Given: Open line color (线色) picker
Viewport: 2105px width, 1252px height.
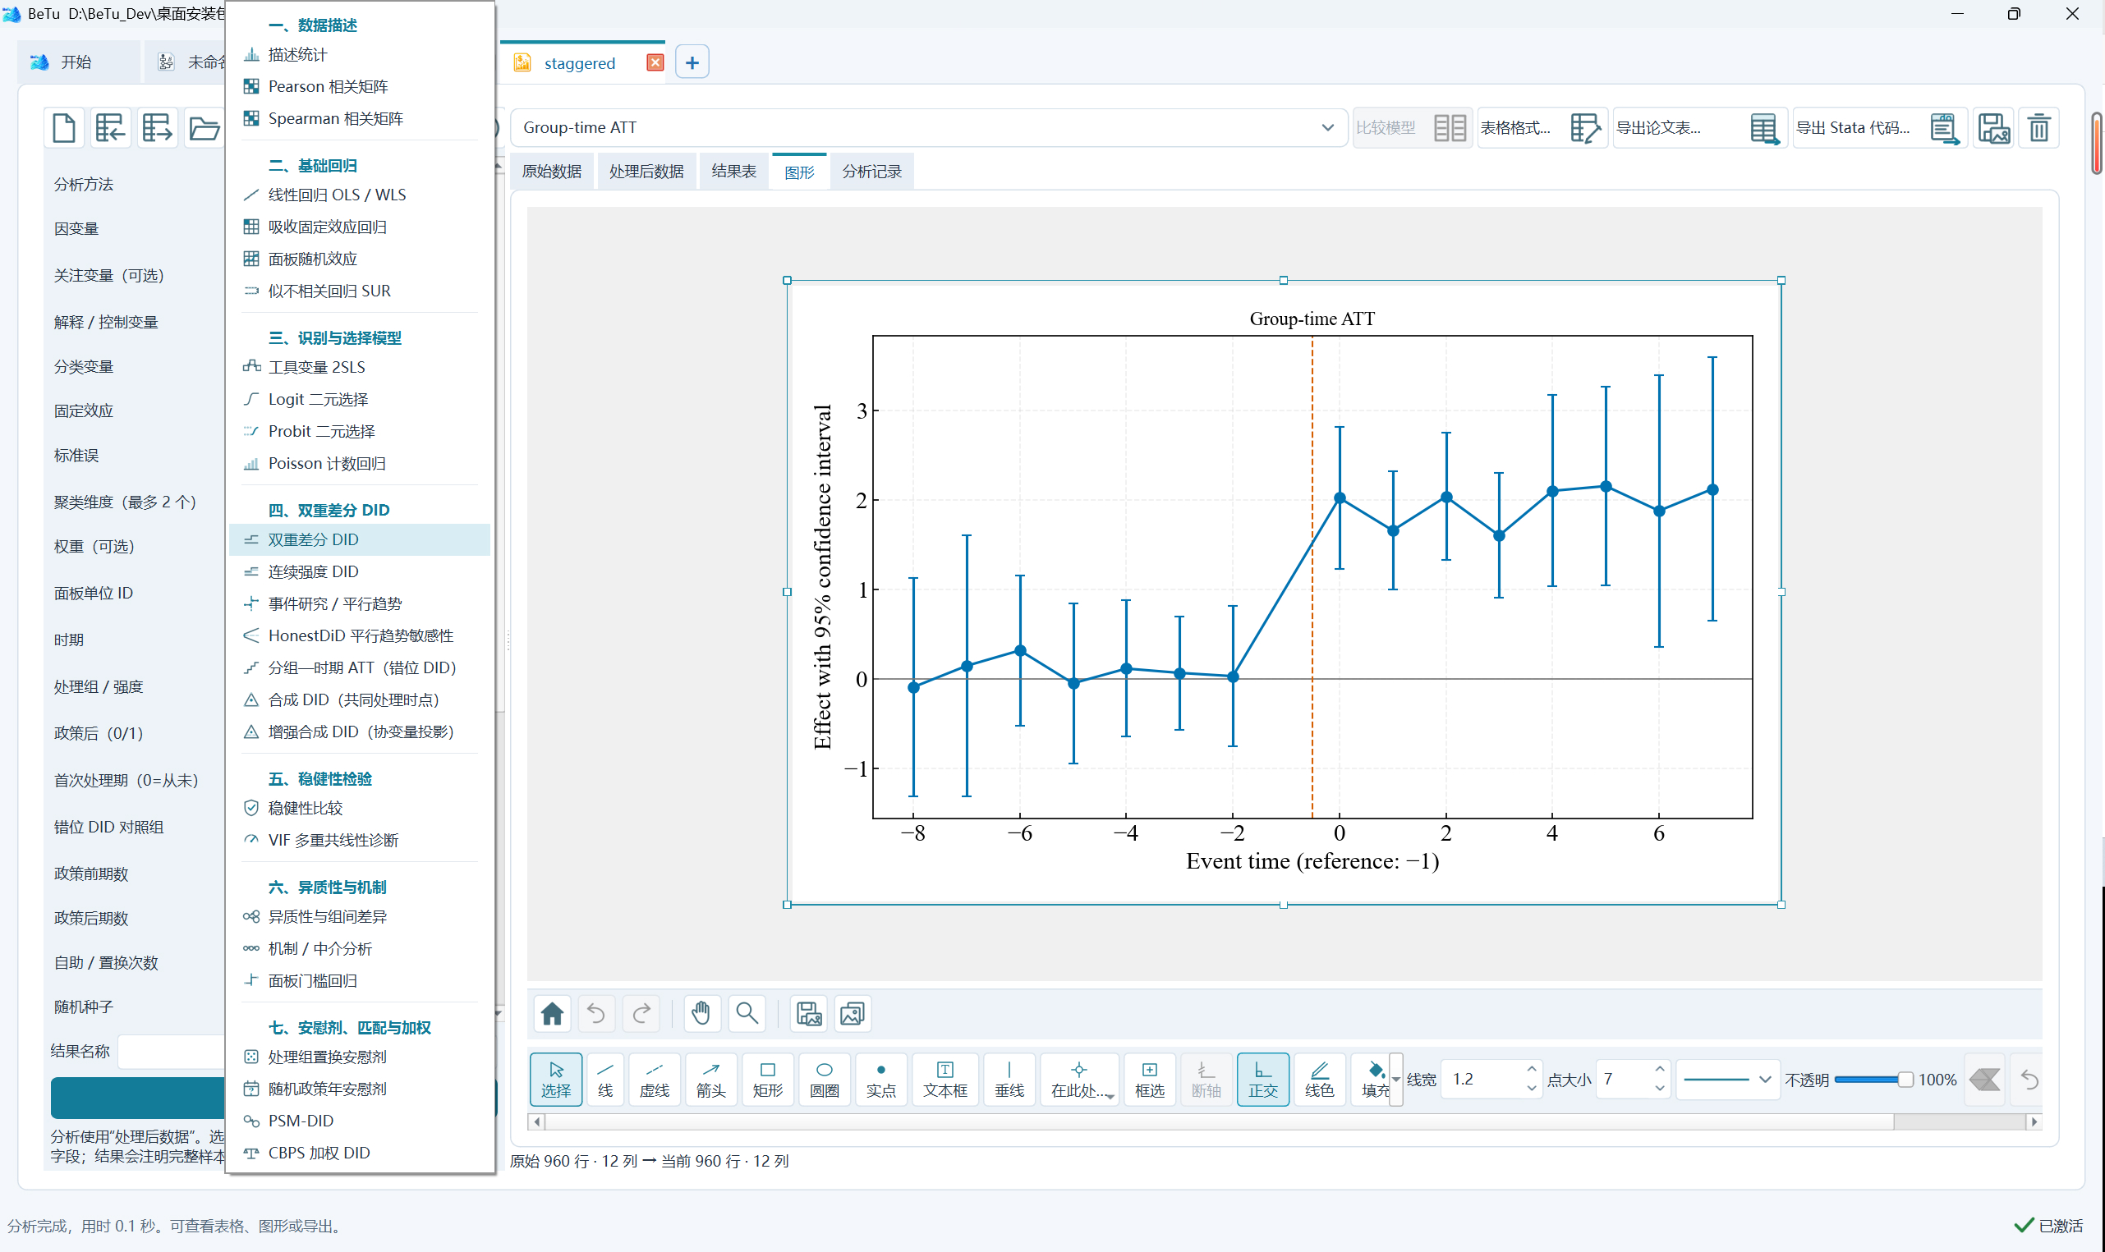Looking at the screenshot, I should click(x=1318, y=1079).
